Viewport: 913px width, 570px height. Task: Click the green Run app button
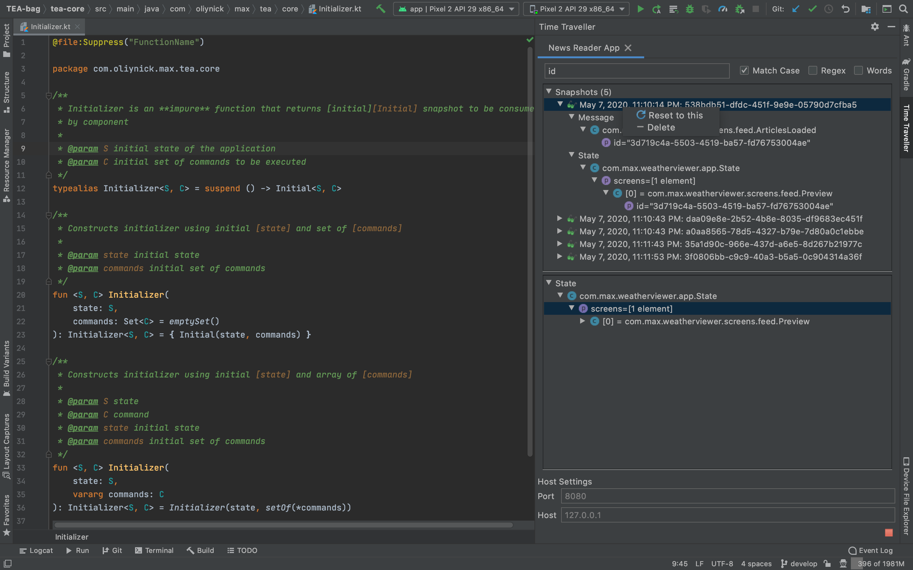click(x=640, y=9)
